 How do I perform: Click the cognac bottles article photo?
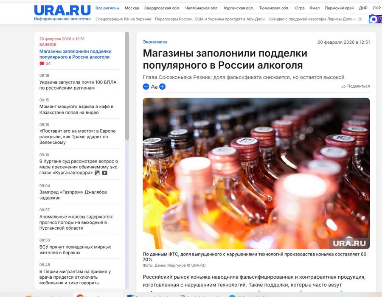[256, 173]
